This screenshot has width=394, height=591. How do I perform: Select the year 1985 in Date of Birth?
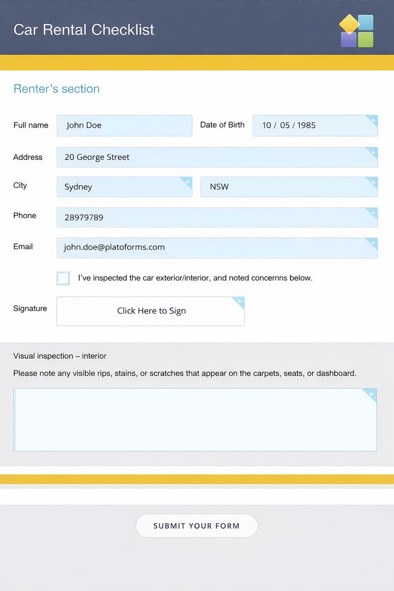click(x=306, y=126)
